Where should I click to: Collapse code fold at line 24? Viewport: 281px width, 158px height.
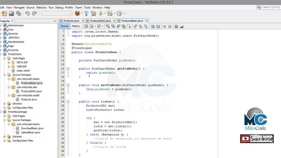pyautogui.click(x=68, y=101)
